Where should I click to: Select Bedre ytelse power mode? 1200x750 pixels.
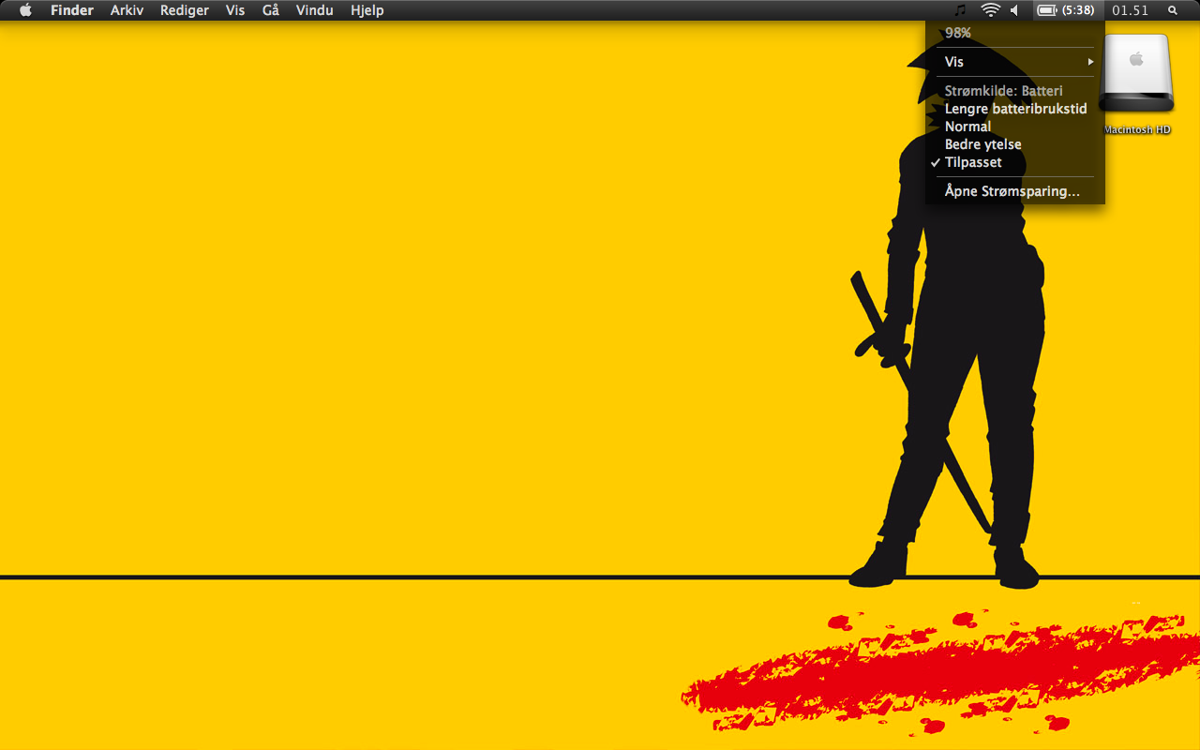1015,144
